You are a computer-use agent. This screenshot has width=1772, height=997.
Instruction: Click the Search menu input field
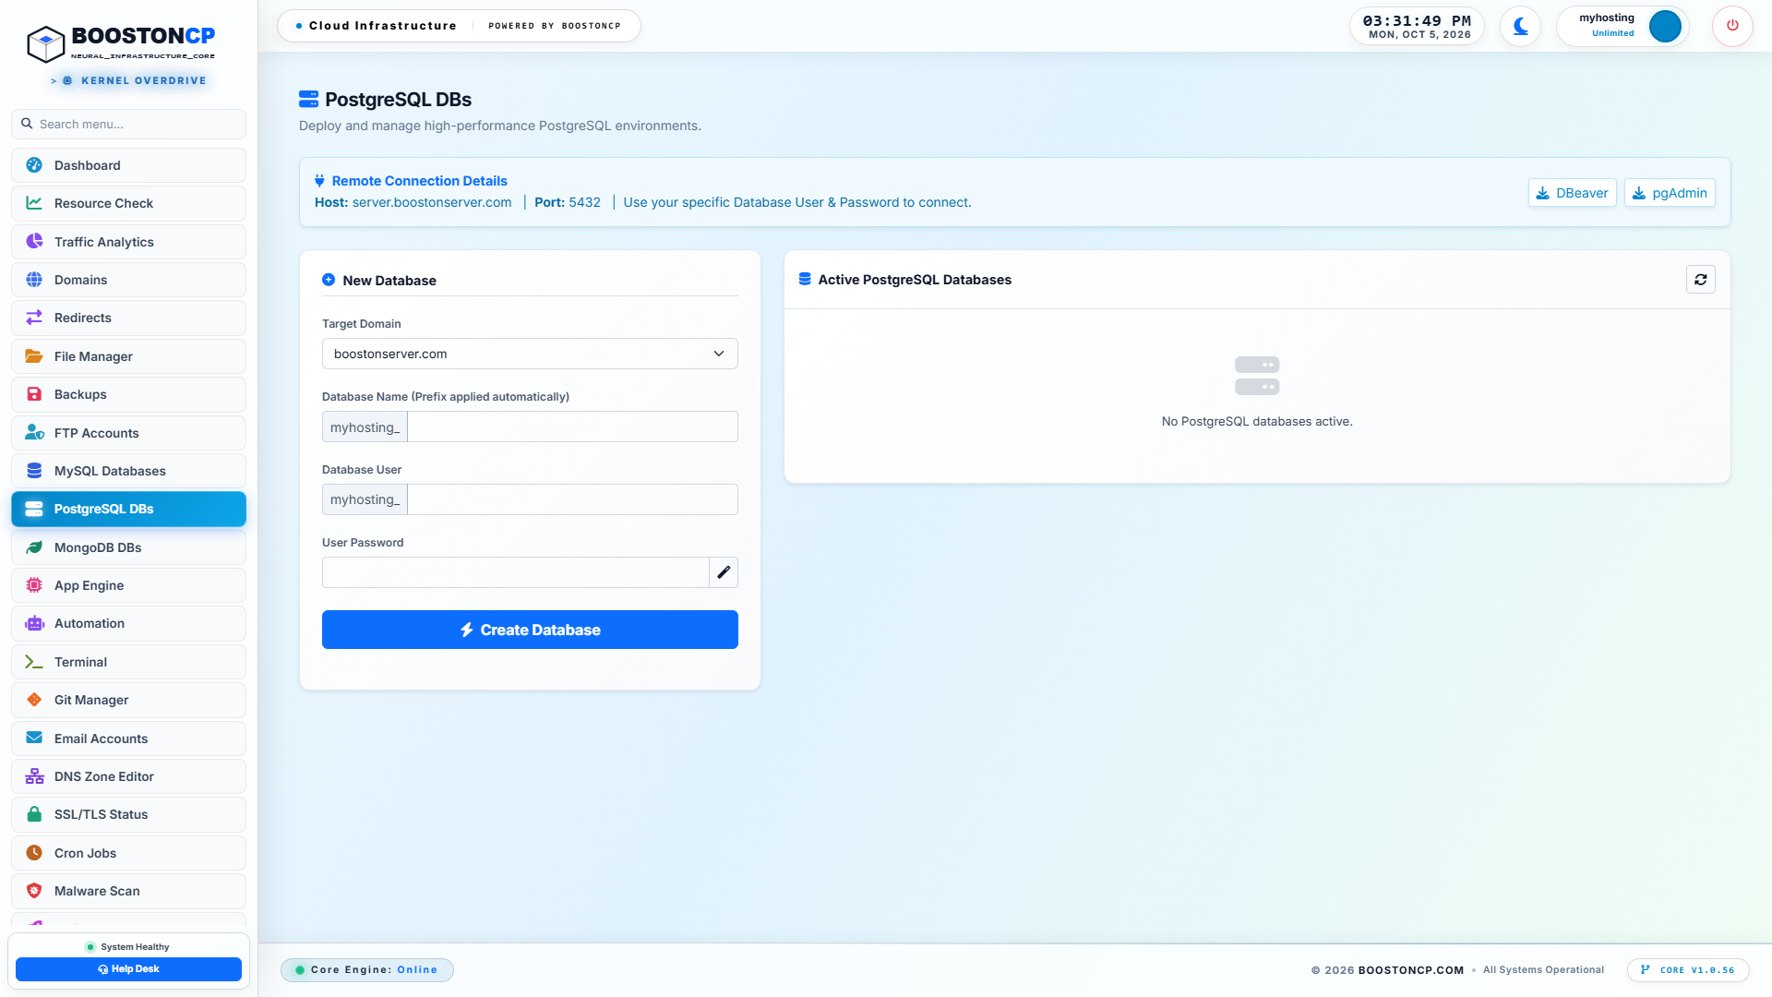(128, 124)
